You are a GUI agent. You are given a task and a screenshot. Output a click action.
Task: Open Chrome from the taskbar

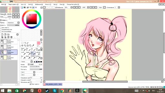(62, 91)
